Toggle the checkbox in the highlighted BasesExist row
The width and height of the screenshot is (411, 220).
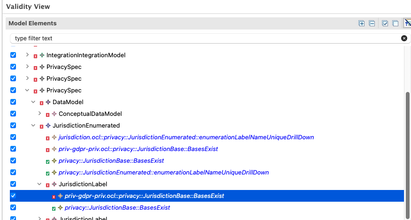point(13,196)
